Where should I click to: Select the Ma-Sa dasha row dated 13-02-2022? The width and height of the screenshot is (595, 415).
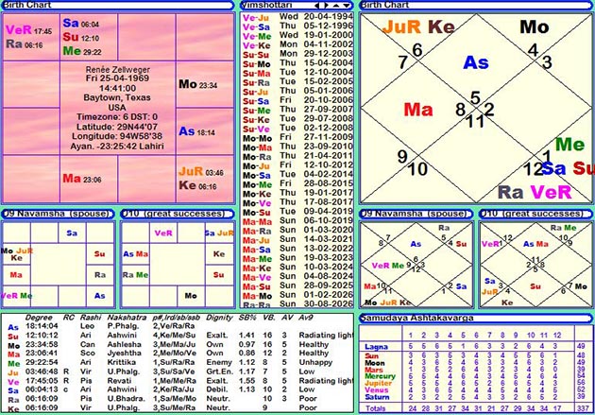point(297,249)
